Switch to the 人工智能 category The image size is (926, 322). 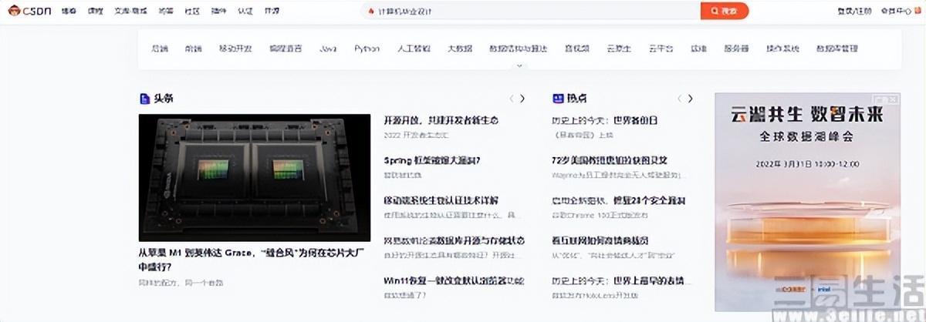click(x=413, y=49)
